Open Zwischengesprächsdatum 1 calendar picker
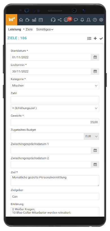 95,150
